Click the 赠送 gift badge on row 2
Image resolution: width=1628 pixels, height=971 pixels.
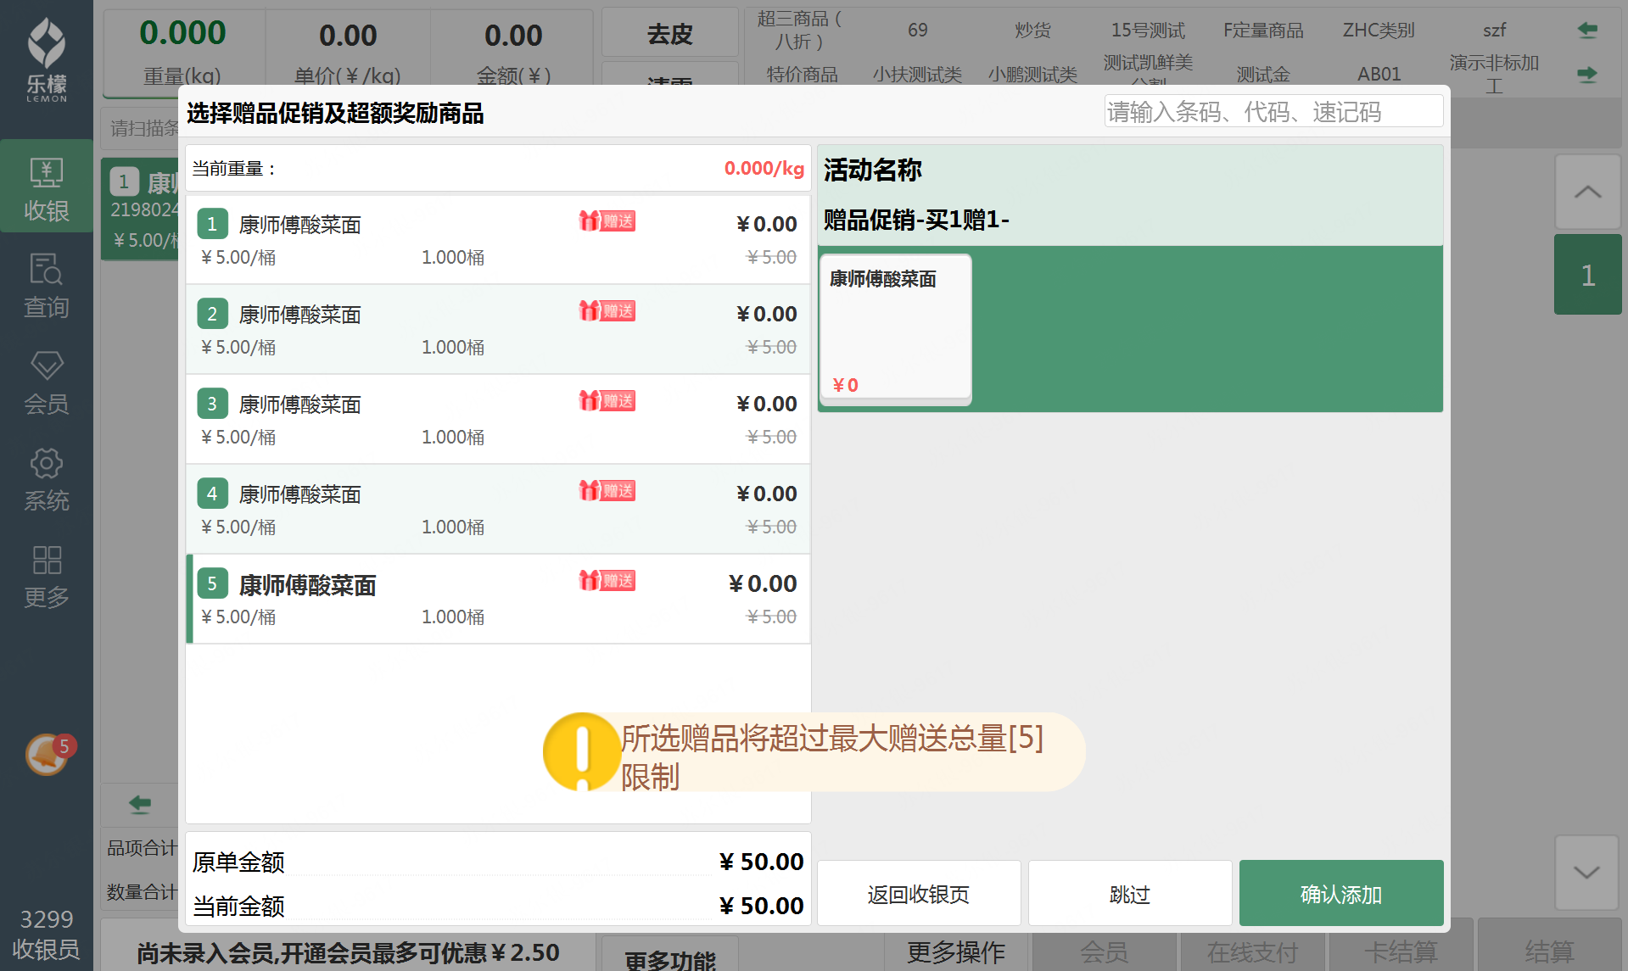(607, 311)
